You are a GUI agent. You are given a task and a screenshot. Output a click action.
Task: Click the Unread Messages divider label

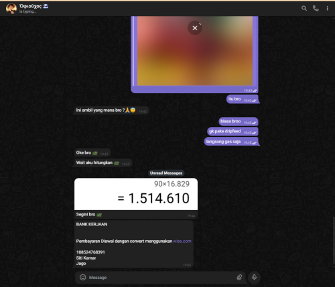click(166, 173)
